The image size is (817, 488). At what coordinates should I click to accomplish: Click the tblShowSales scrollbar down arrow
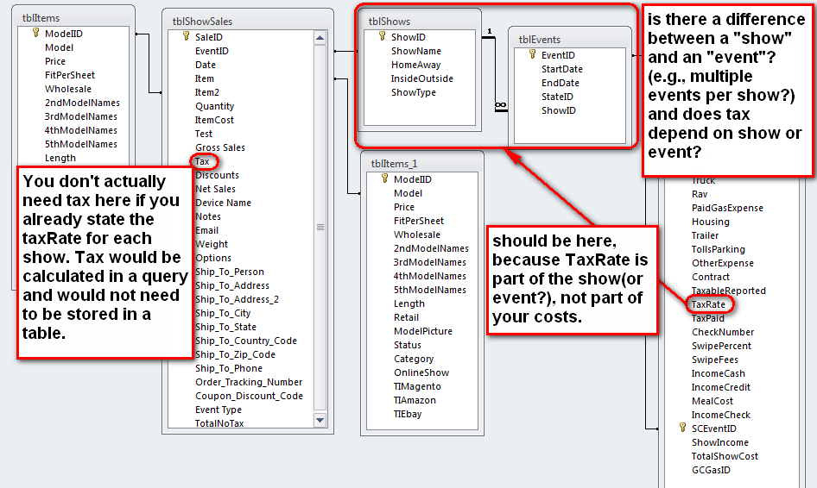[x=320, y=420]
